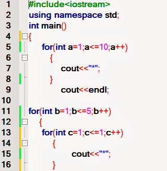Image resolution: width=167 pixels, height=171 pixels.
Task: Click the opening brace on line 6
Action: (51, 58)
